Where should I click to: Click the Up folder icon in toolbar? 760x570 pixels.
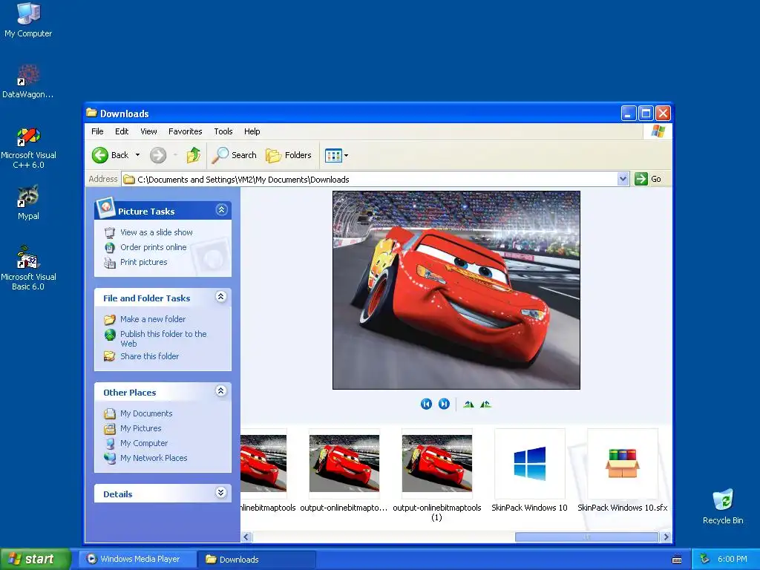[x=194, y=155]
